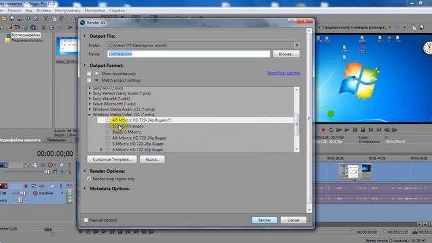Click the About... button
The width and height of the screenshot is (432, 243).
point(153,159)
